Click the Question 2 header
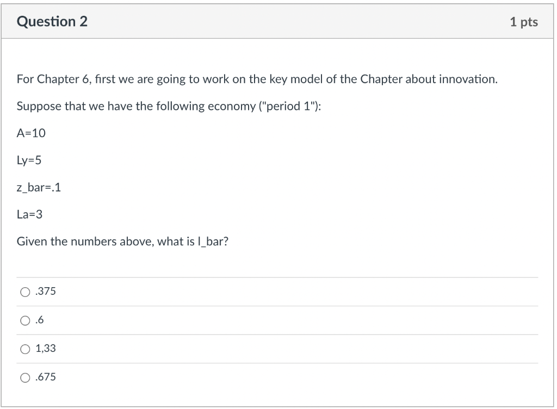Viewport: 557px width, 409px height. coord(52,22)
